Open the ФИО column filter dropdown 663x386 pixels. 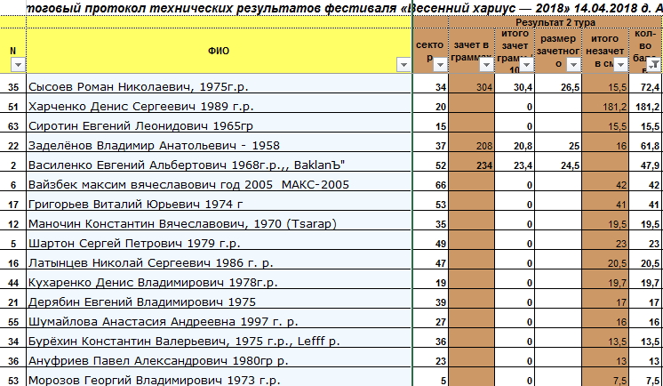click(404, 65)
